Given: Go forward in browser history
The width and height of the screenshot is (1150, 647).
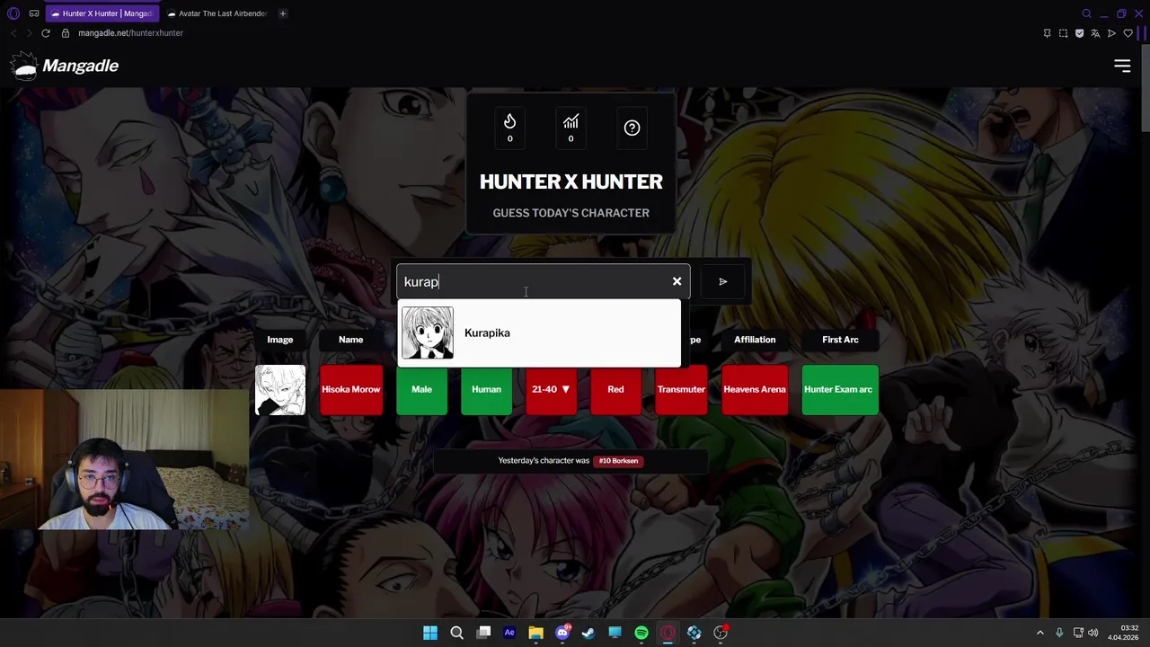Looking at the screenshot, I should pyautogui.click(x=29, y=33).
